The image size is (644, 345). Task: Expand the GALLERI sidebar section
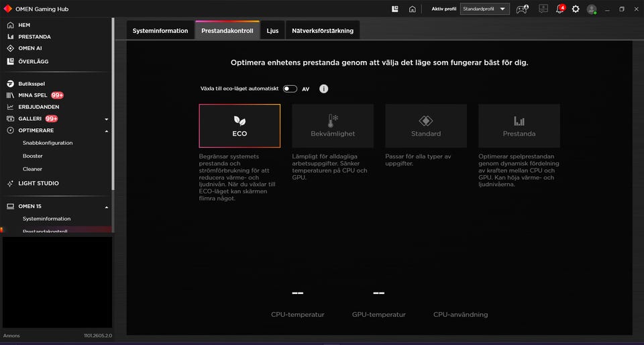(107, 119)
